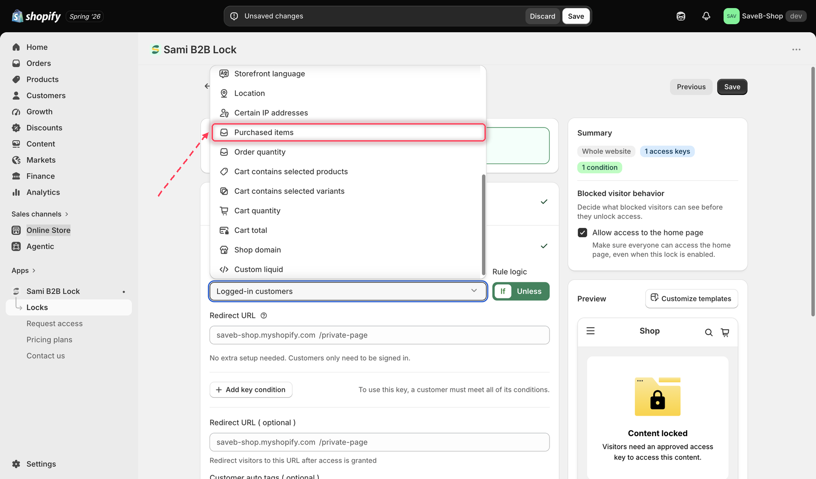Click the Redirect URL help icon
This screenshot has height=479, width=816.
tap(263, 316)
